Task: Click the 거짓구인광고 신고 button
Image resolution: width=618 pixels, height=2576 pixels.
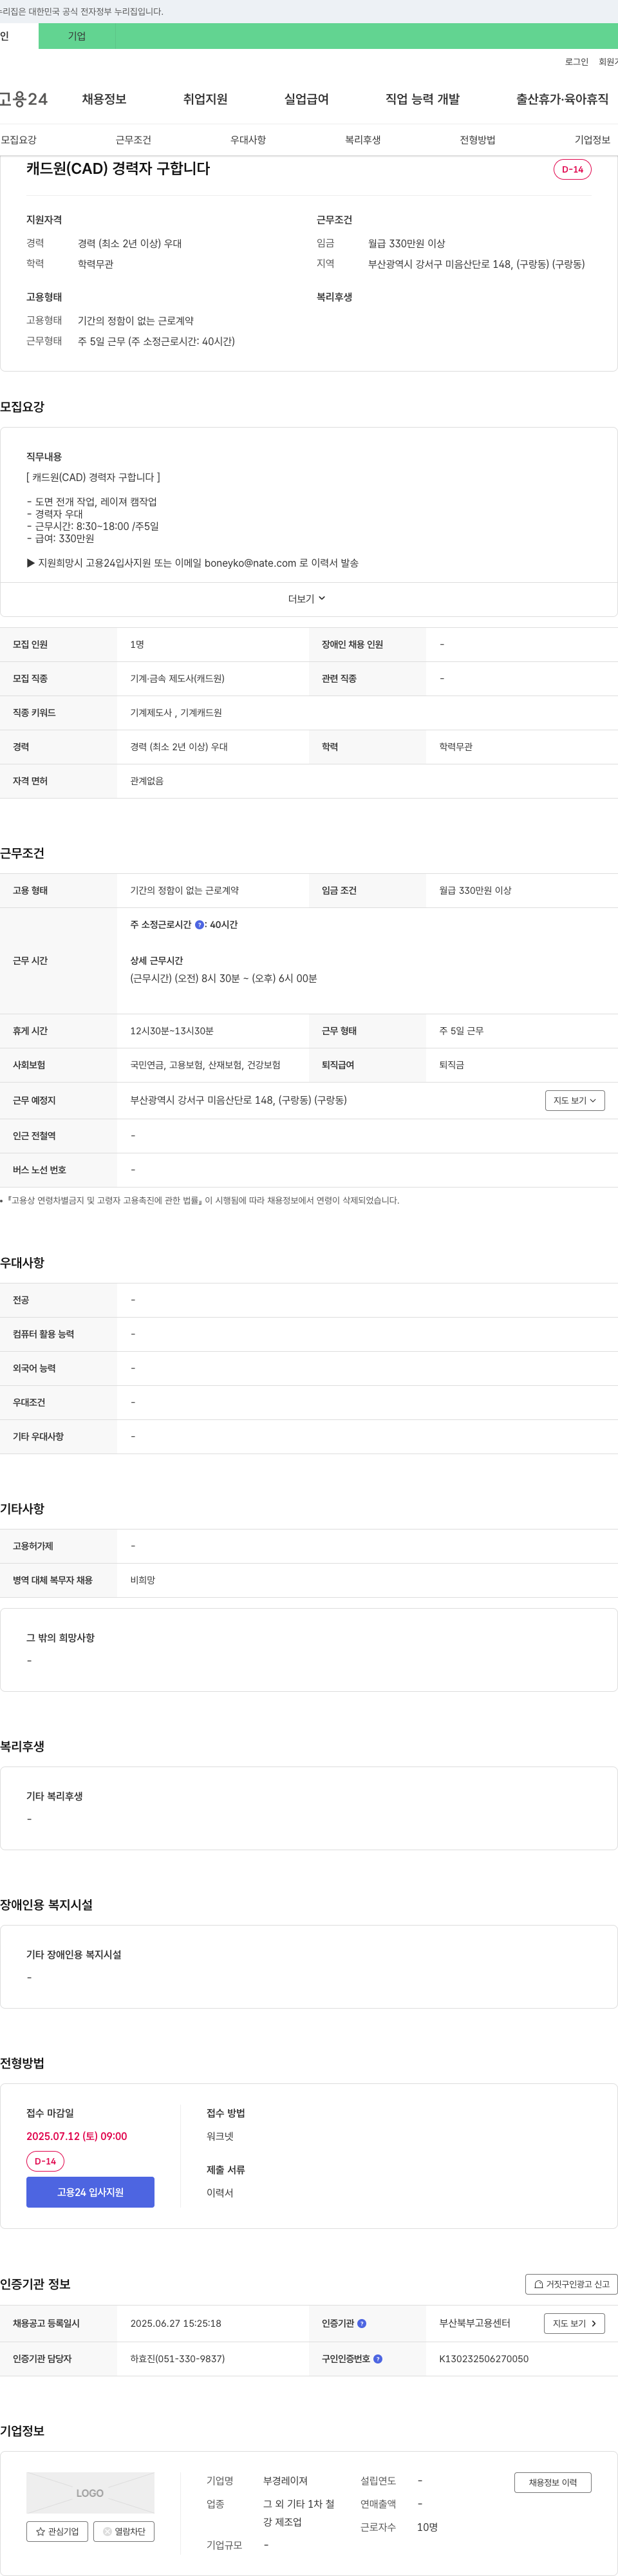Action: pos(571,2283)
